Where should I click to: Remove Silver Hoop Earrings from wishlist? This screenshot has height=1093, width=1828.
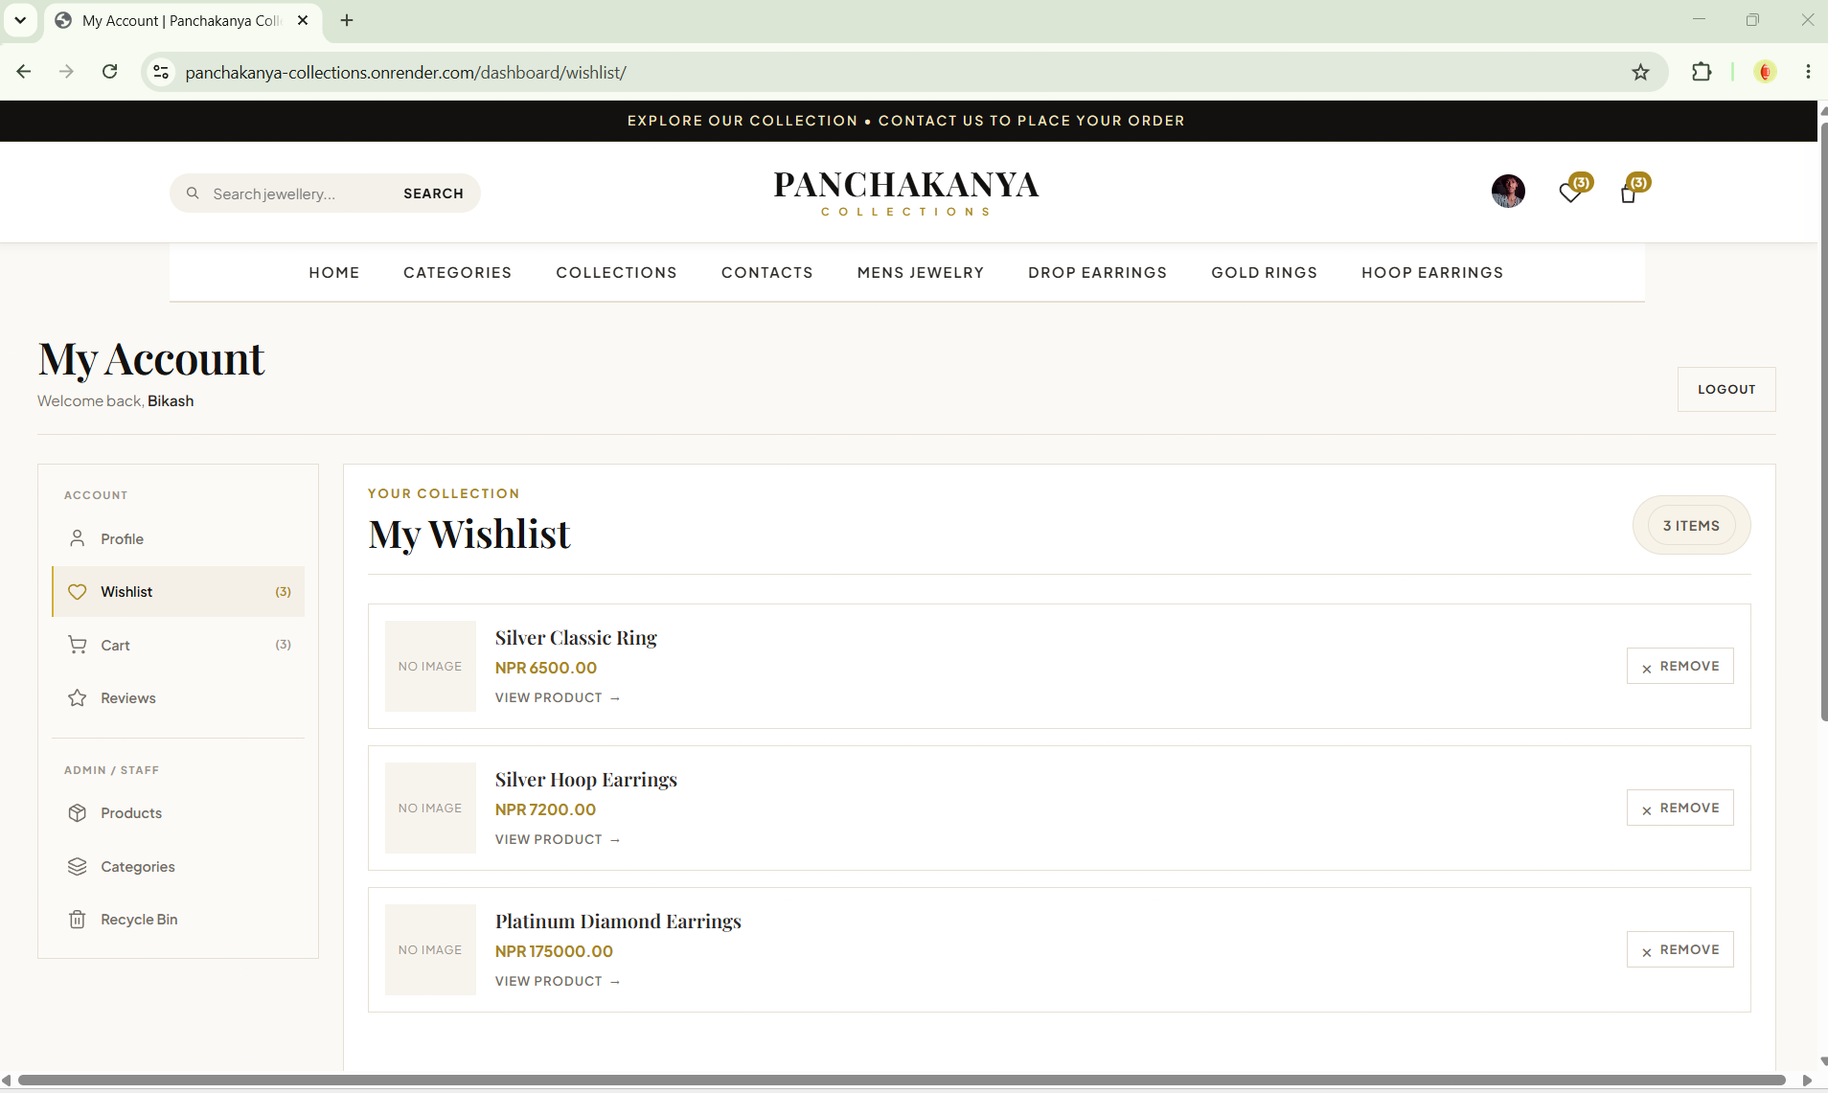1680,808
